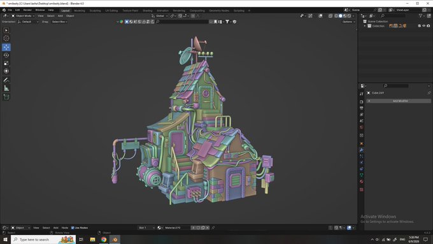Screen dimensions: 433x244
Task: Switch to Wireframe viewport shading
Action: [x=336, y=16]
